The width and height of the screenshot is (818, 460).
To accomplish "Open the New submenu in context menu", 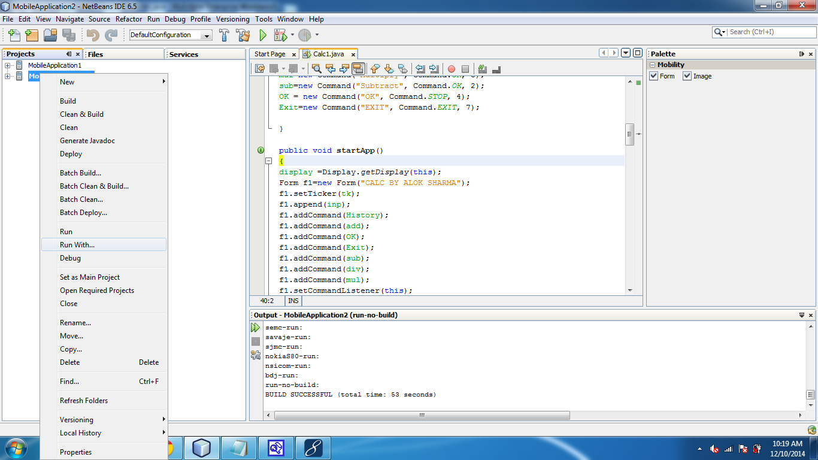I will (104, 82).
